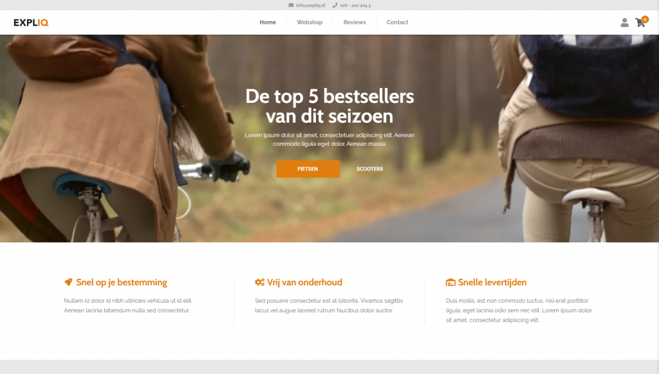Screen dimensions: 659x374
Task: Click the info@expliq.nl email link
Action: [x=311, y=5]
